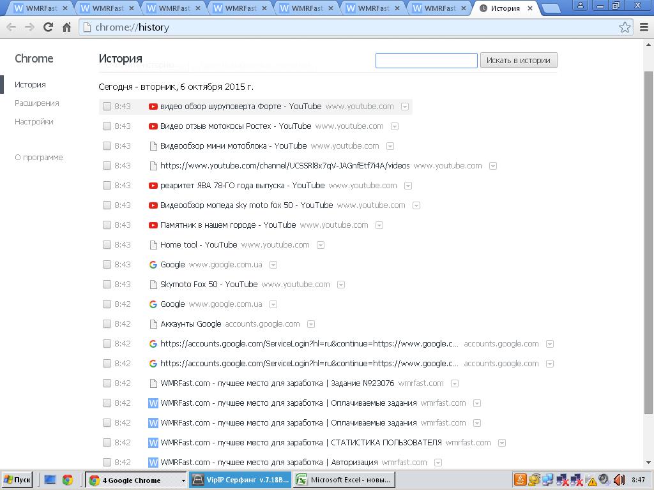This screenshot has height=490, width=654.
Task: Switch to the История tab
Action: [505, 8]
